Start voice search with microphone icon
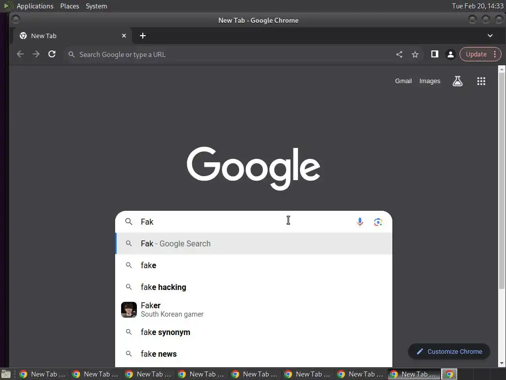 coord(360,222)
